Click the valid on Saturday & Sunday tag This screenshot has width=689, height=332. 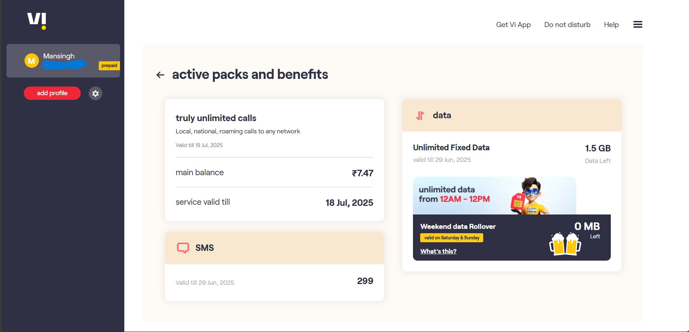[x=452, y=238]
